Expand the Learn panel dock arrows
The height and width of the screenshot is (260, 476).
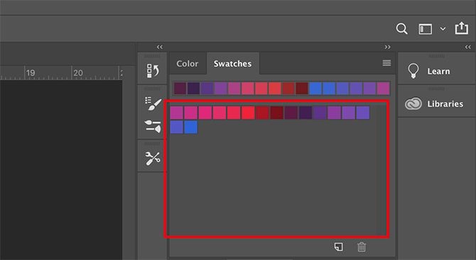pyautogui.click(x=467, y=47)
